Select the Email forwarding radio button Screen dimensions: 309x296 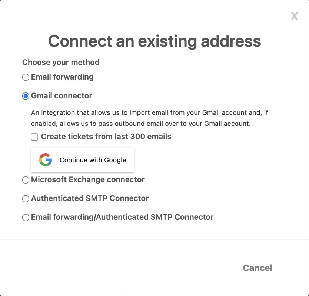pos(26,77)
